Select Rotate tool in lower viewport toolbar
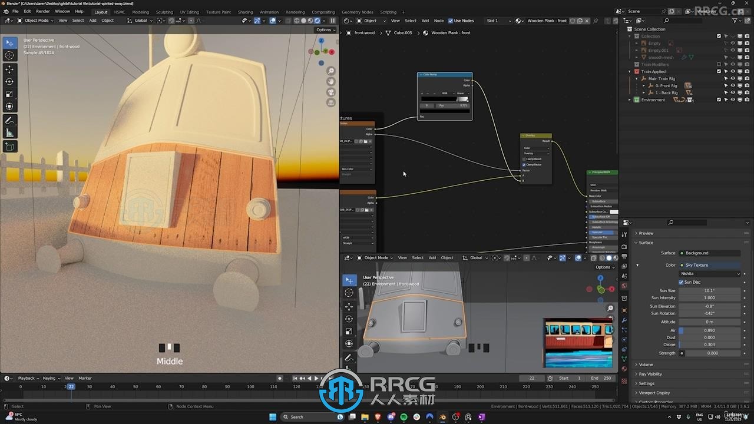 349,319
